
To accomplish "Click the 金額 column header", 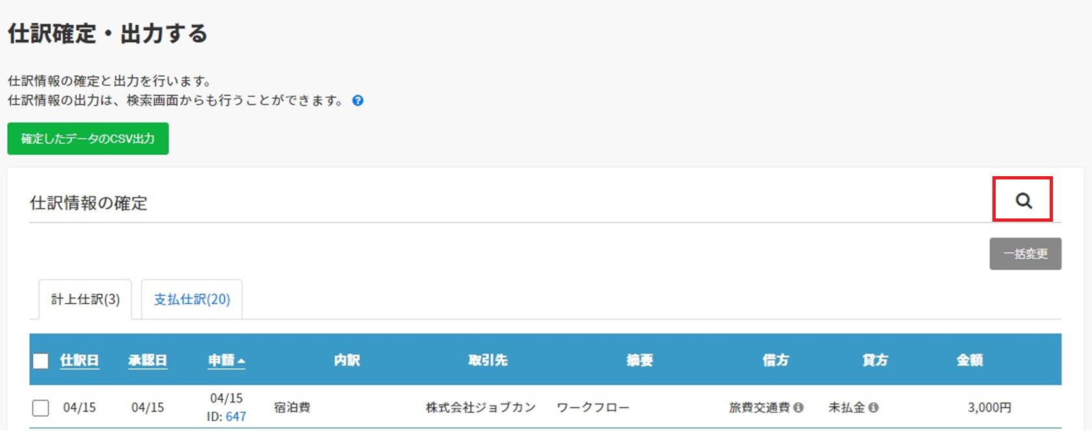I will 970,360.
